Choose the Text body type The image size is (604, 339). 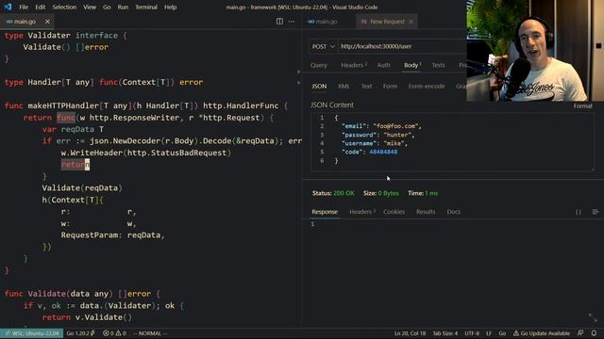tap(366, 87)
